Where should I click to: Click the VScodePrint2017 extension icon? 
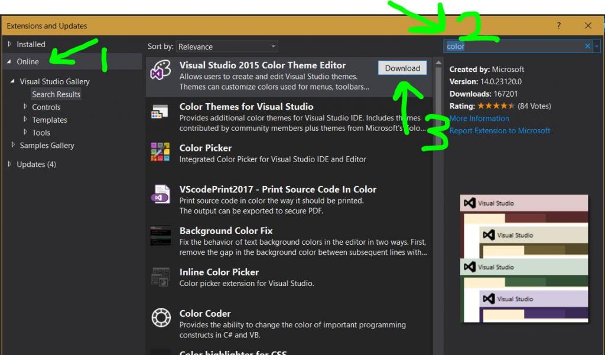(x=160, y=195)
